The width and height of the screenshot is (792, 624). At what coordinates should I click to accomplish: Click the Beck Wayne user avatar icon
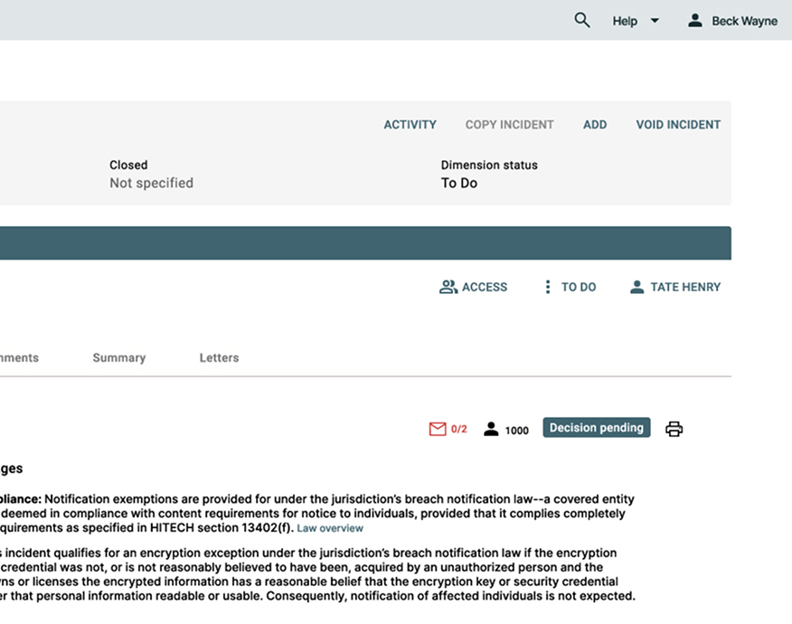[x=694, y=20]
